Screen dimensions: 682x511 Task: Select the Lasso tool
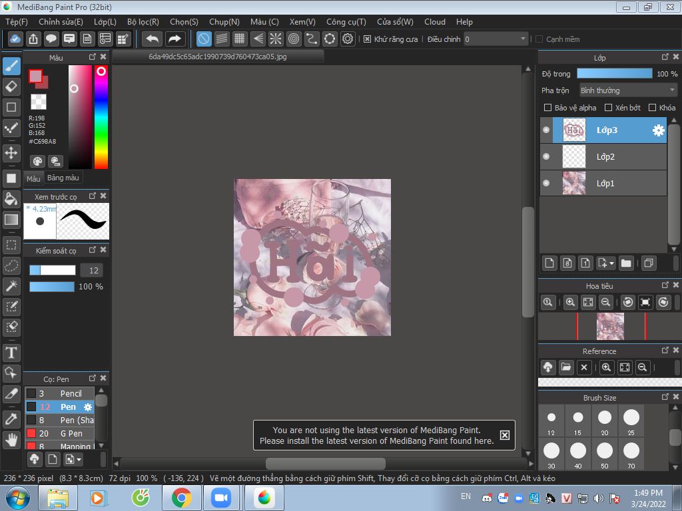pyautogui.click(x=12, y=265)
